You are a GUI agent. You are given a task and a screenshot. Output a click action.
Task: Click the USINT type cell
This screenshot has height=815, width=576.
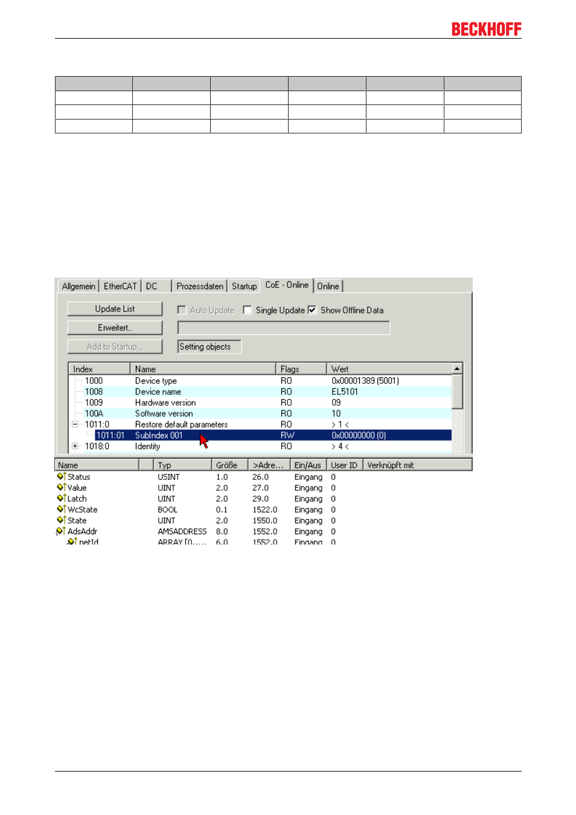coord(168,477)
